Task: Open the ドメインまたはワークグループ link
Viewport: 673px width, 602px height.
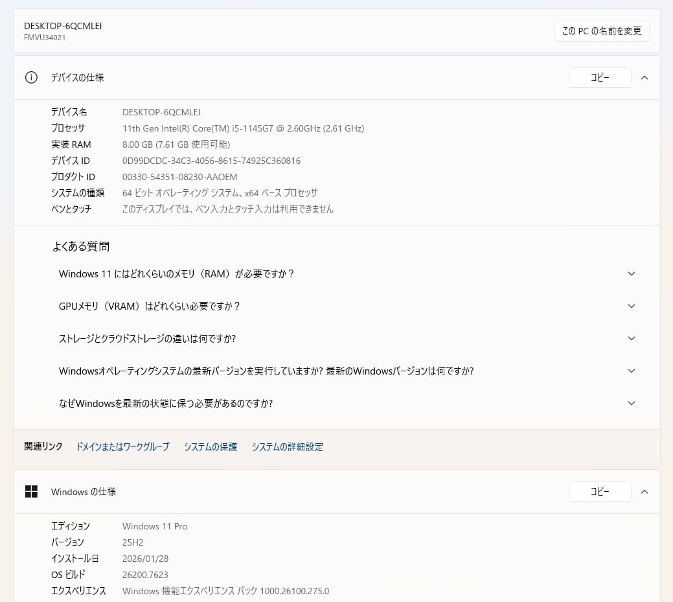Action: click(x=123, y=446)
